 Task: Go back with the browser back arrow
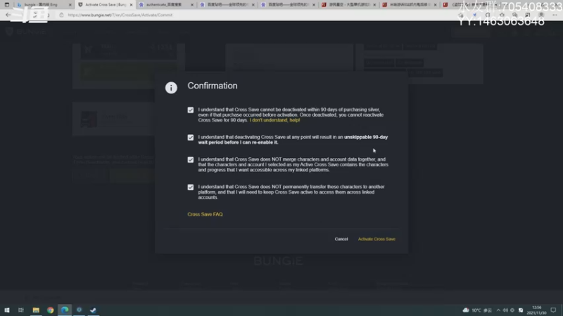pos(8,15)
